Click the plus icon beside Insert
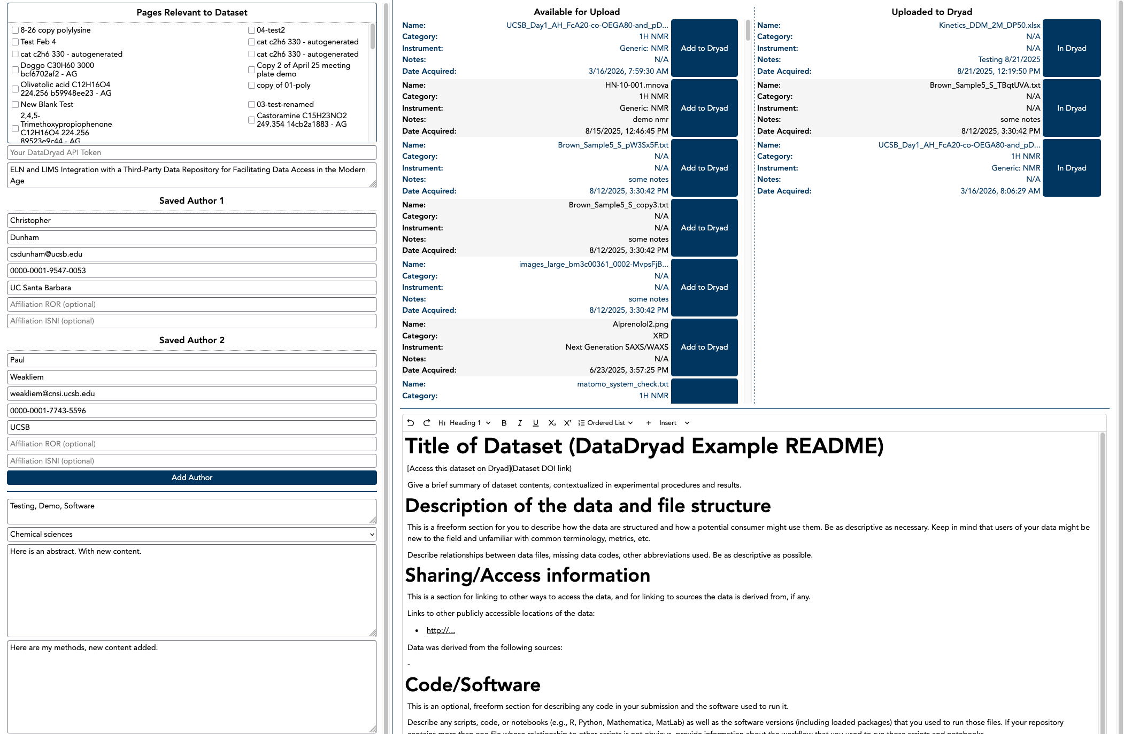Viewport: 1124px width, 734px height. click(648, 423)
